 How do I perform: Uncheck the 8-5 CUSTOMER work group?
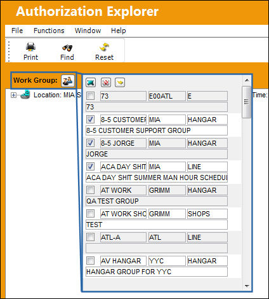pos(91,120)
